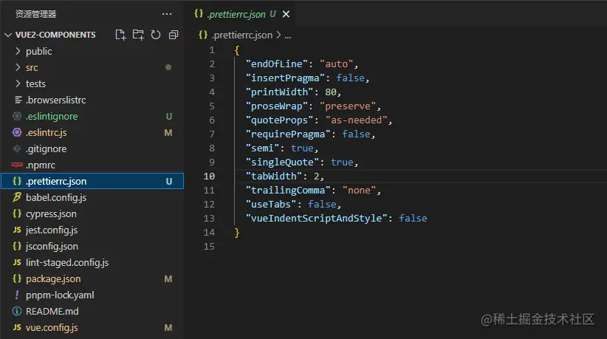Click the braces icon beside package.json
Screen dimensions: 607x339
[x=17, y=278]
